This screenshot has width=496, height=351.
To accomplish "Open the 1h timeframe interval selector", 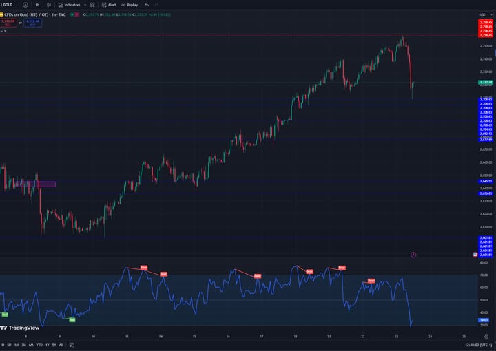I will (37, 4).
